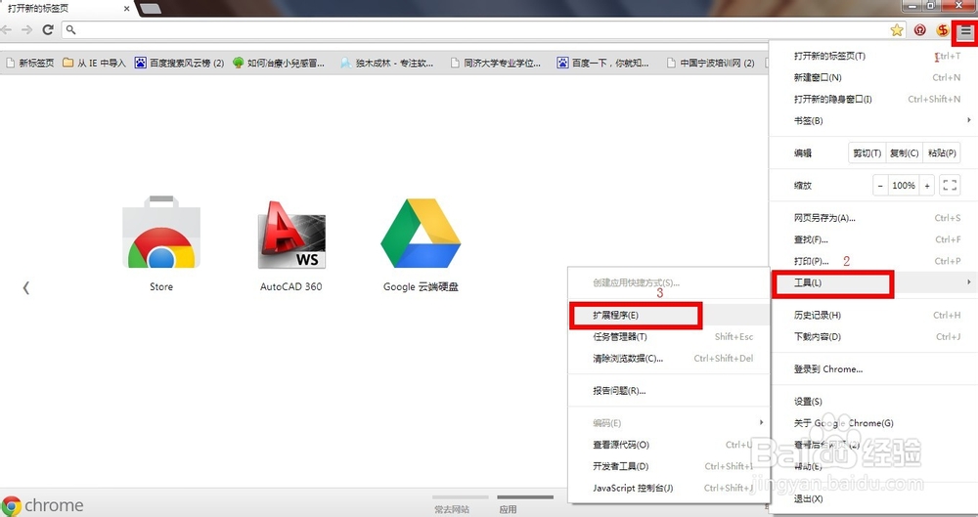The image size is (978, 517).
Task: Open the Chrome hamburger menu button
Action: click(965, 31)
